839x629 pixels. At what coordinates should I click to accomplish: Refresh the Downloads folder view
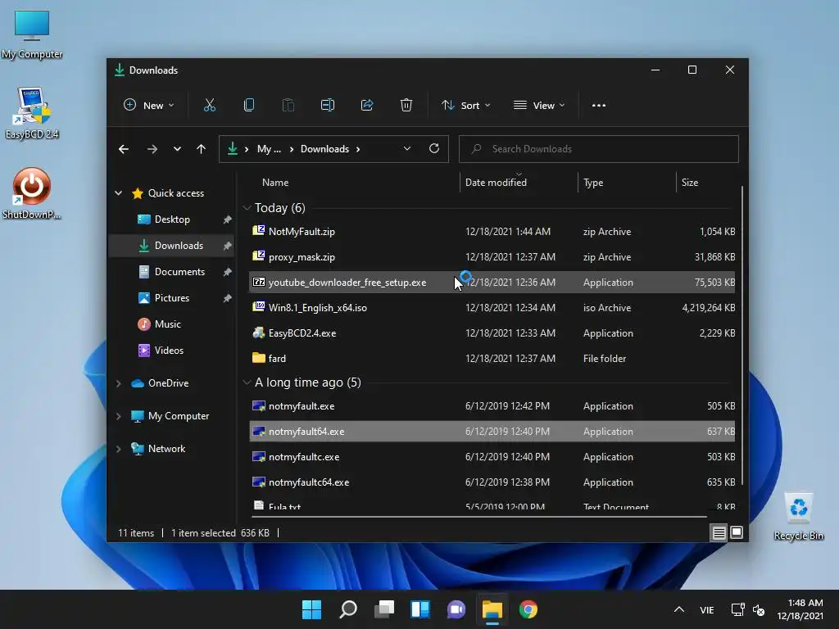tap(434, 149)
